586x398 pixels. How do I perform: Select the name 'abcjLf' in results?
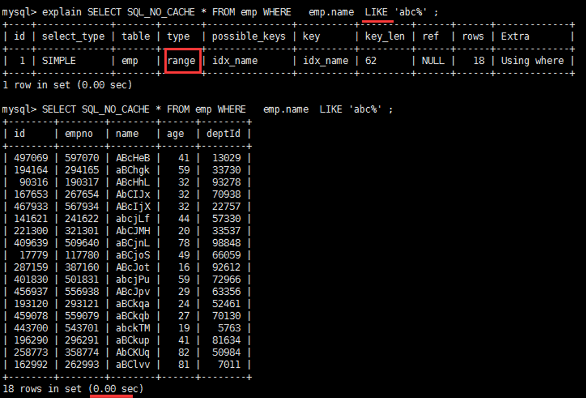tap(133, 218)
